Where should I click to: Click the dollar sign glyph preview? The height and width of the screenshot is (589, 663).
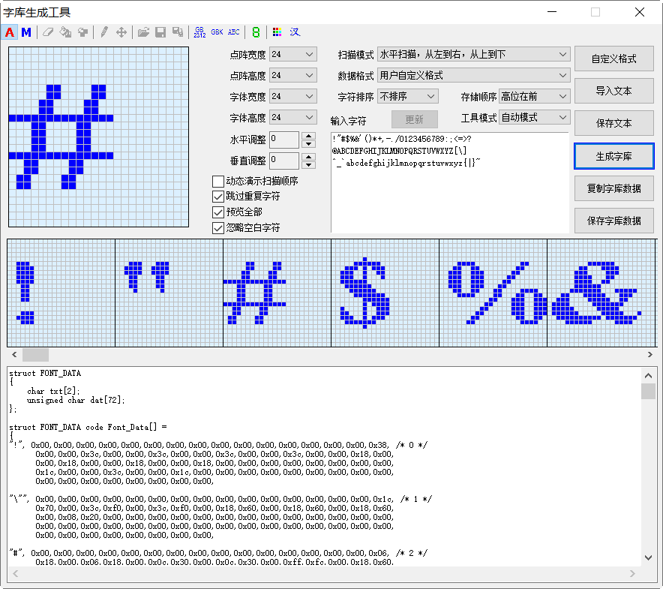(x=367, y=293)
